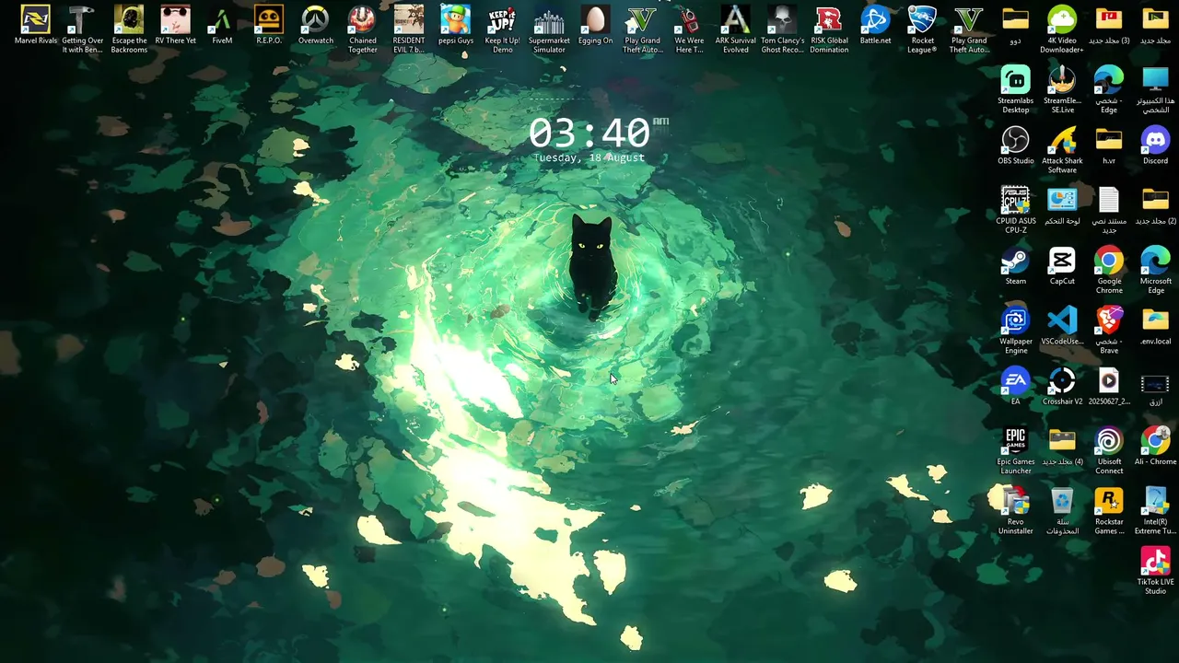1179x663 pixels.
Task: Open the Marvel Rivals desktop shortcut
Action: point(35,27)
